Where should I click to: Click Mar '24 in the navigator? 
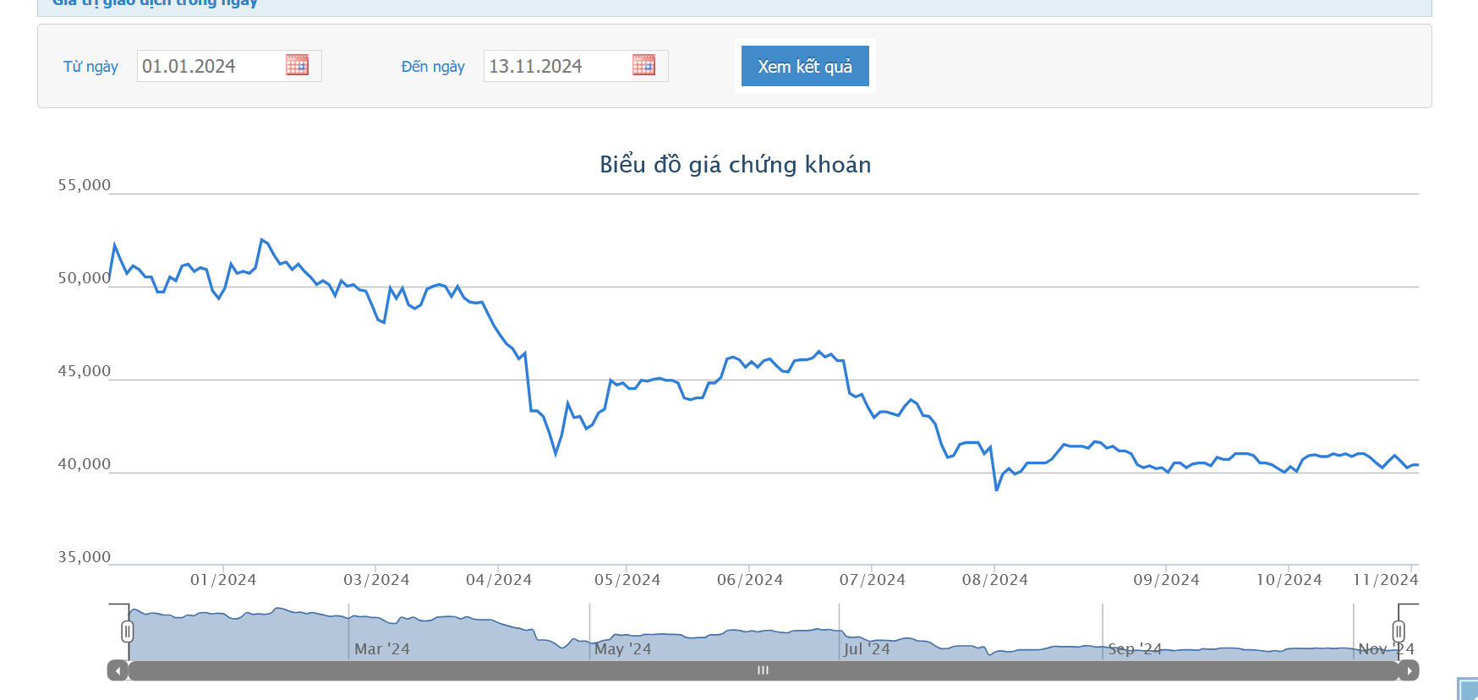coord(382,649)
